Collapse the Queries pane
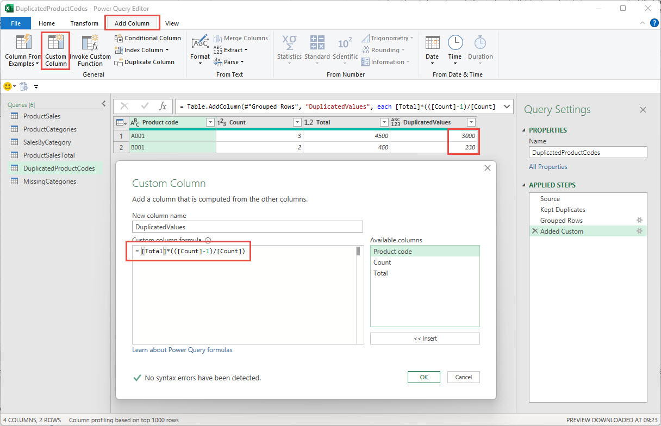 click(x=104, y=103)
